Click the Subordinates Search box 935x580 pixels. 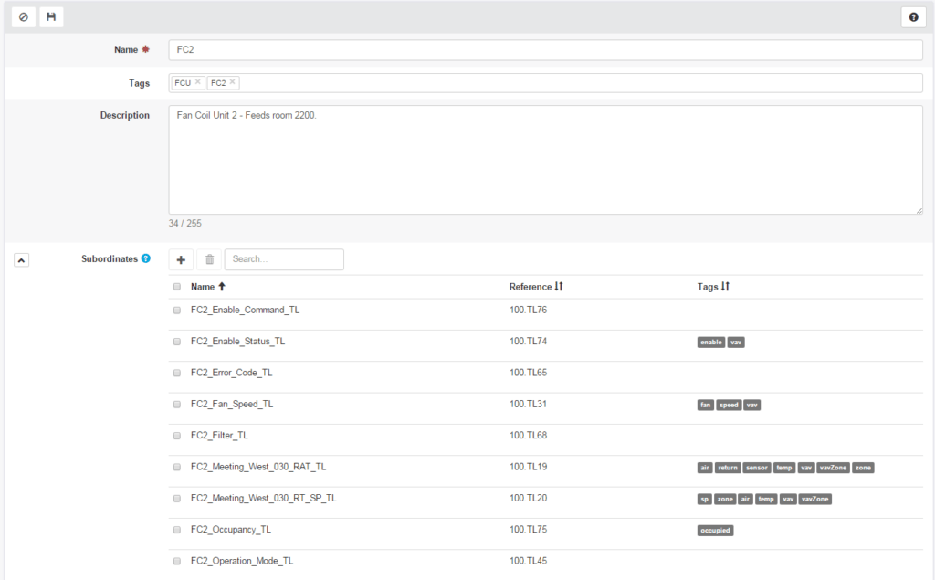click(x=284, y=259)
